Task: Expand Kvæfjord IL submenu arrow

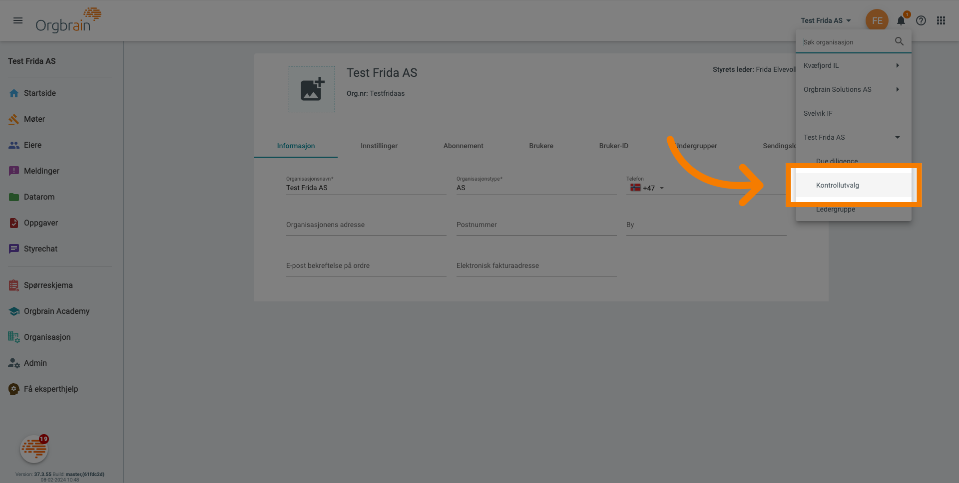Action: tap(898, 65)
